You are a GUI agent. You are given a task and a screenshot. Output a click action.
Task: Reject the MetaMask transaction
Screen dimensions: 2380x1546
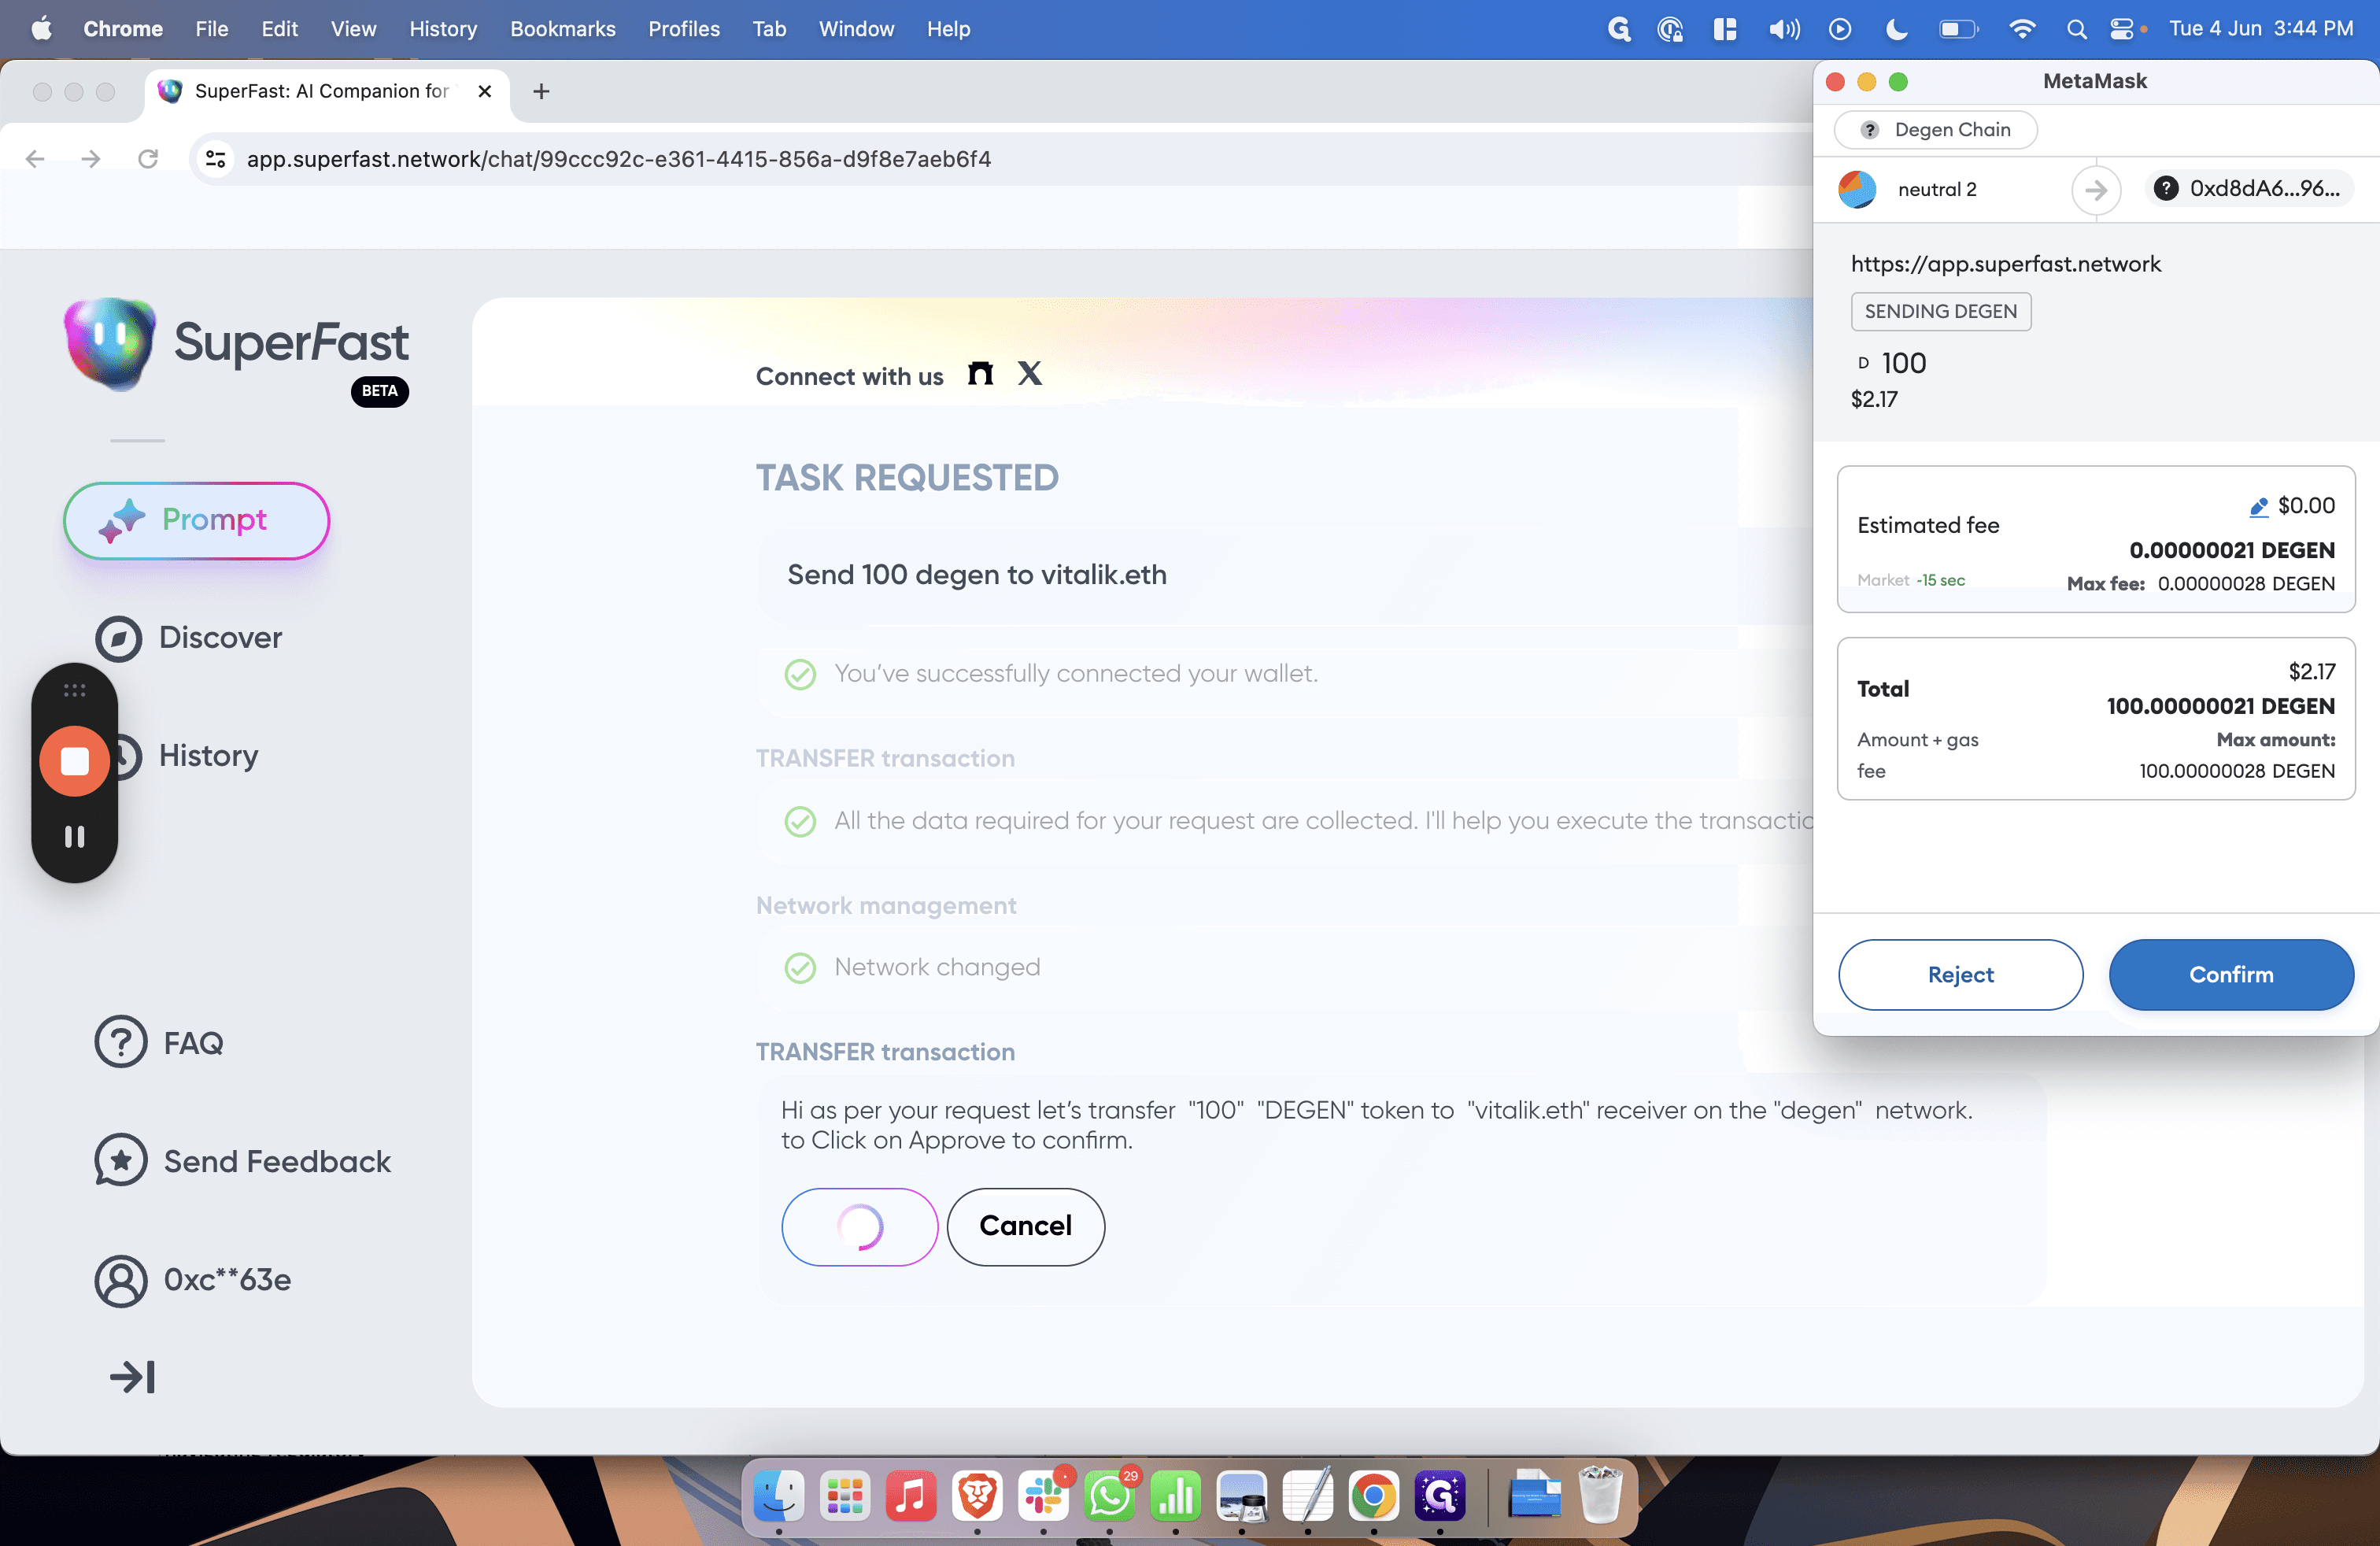point(1960,974)
